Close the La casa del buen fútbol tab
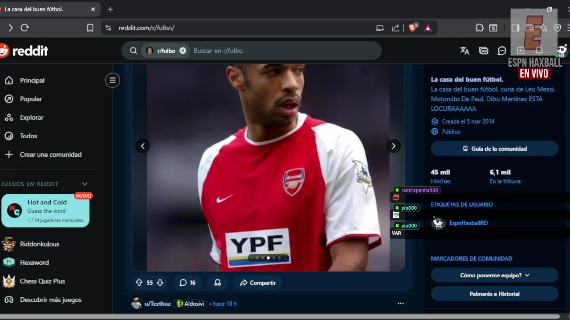The image size is (570, 320). click(x=93, y=9)
